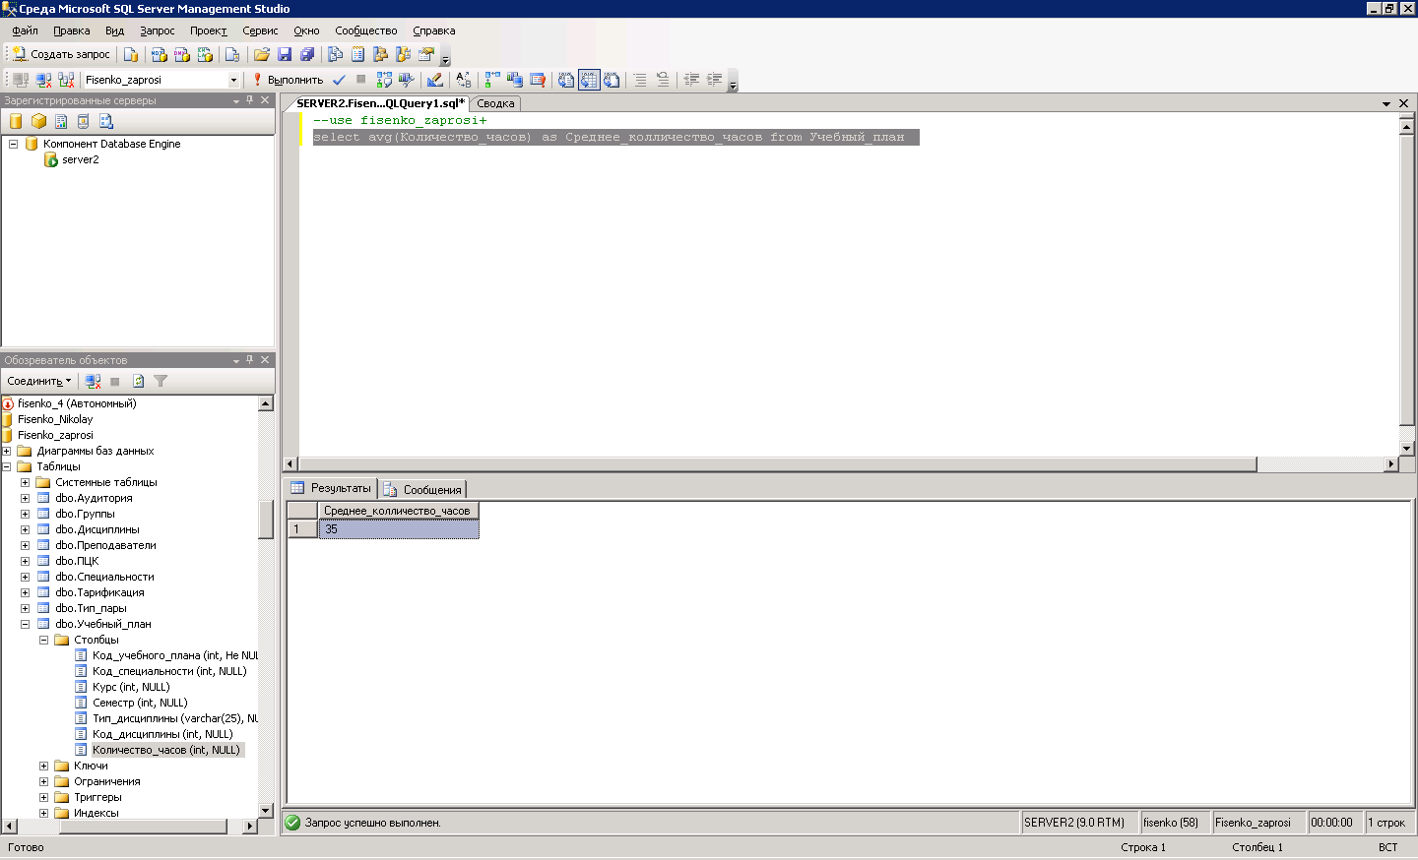Click the DMX query toolbar icon
The width and height of the screenshot is (1418, 860).
(182, 54)
